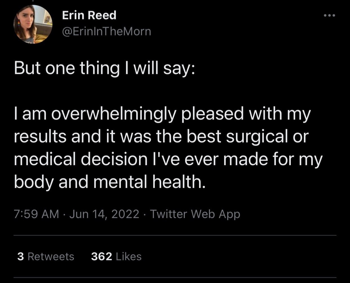350x283 pixels.
Task: Open the @ErinInTheMorn handle link
Action: 106,31
